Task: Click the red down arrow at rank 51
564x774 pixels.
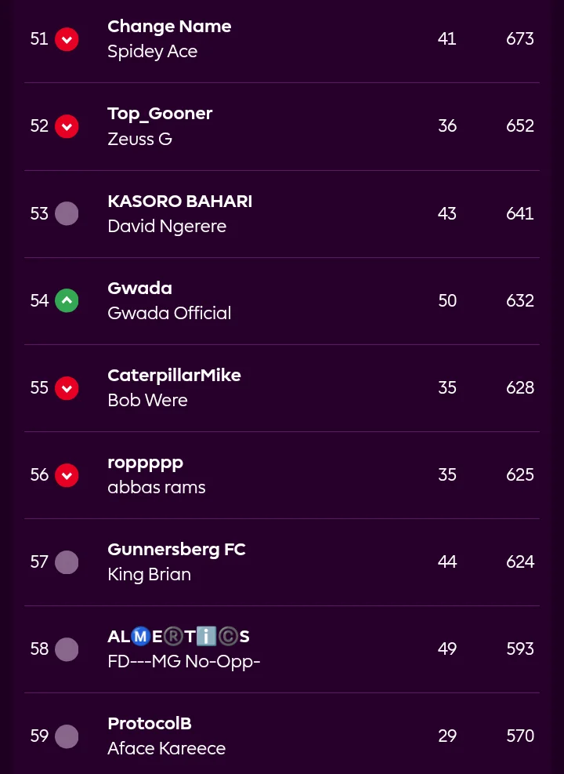Action: (x=67, y=38)
